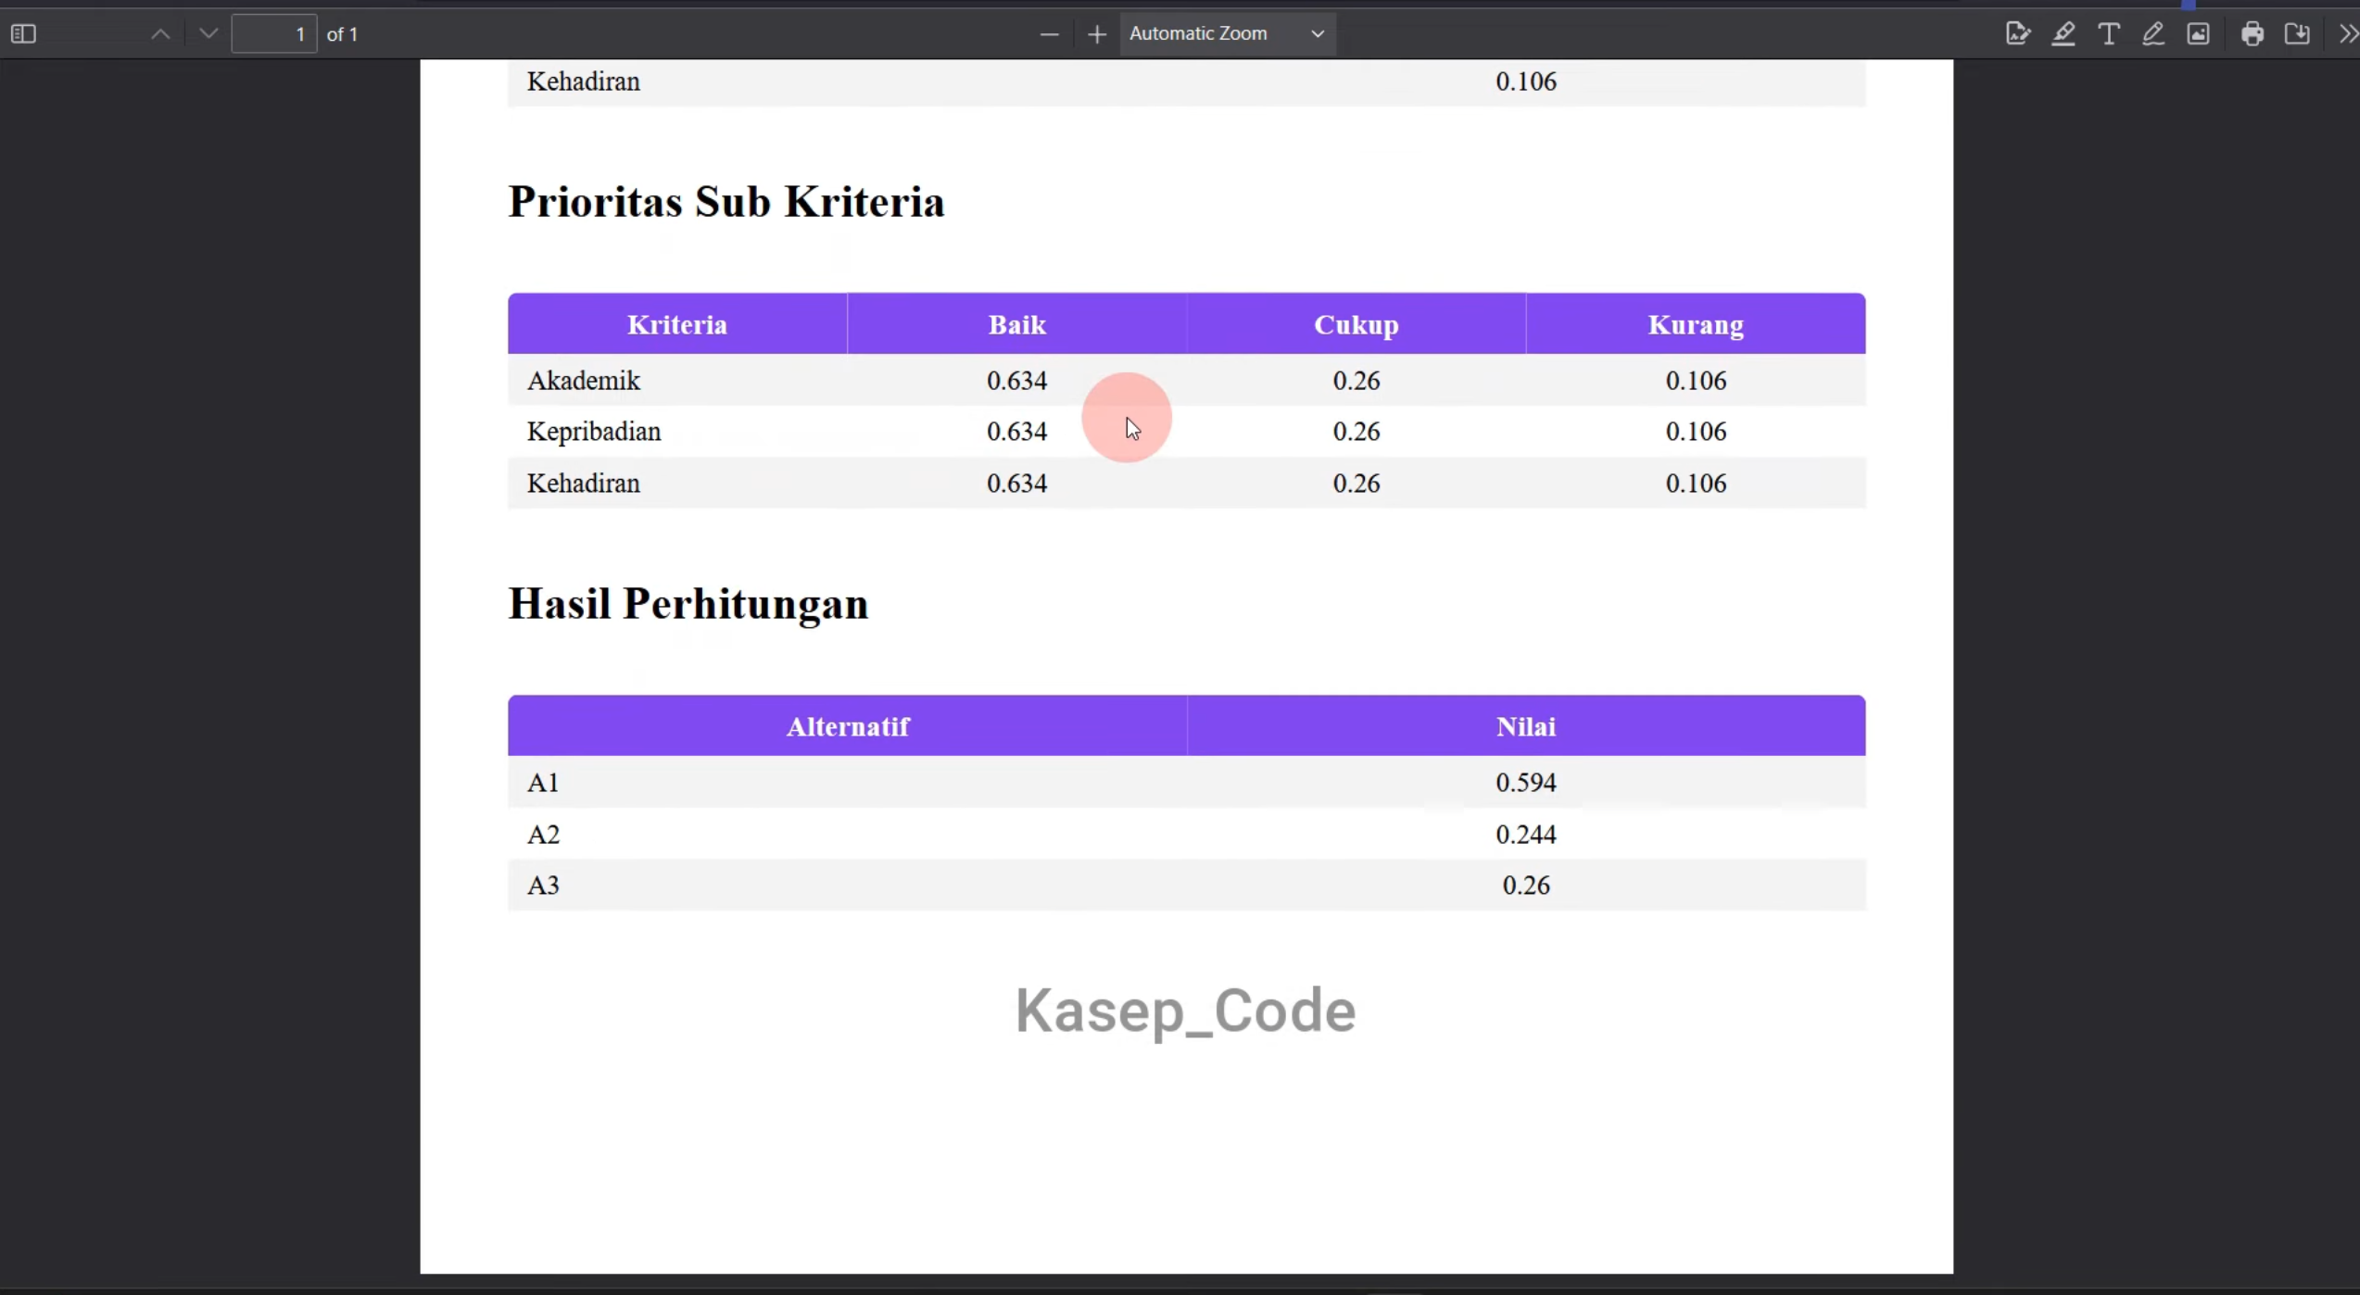
Task: Click the 0.244 value for A2
Action: [x=1526, y=835]
